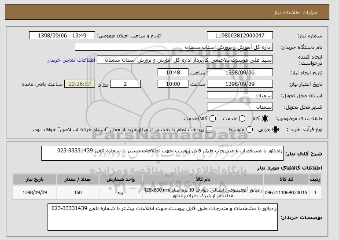Image resolution: width=339 pixels, height=240 pixels.
Task: Click the شهر محل تحویل field
Action: (240, 107)
